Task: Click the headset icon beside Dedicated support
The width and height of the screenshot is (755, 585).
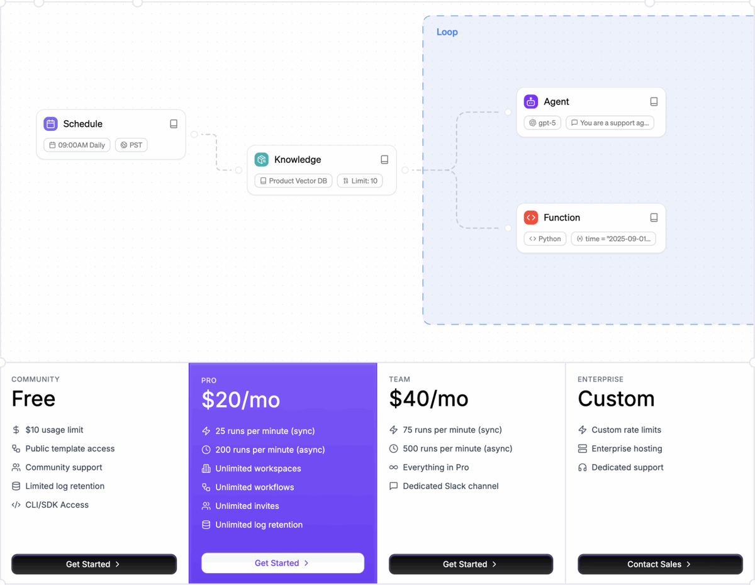Action: (582, 467)
